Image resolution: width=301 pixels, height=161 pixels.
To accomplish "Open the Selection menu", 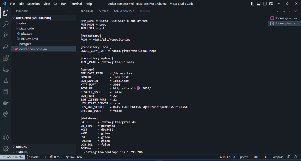I will (x=33, y=4).
